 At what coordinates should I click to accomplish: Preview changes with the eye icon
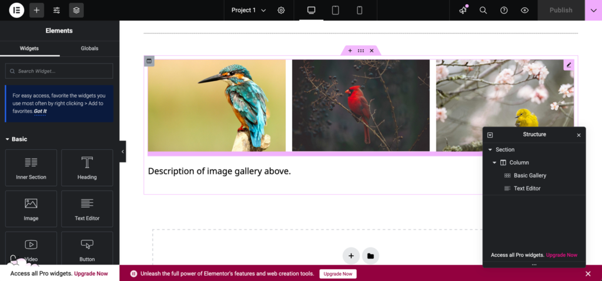[x=525, y=11]
